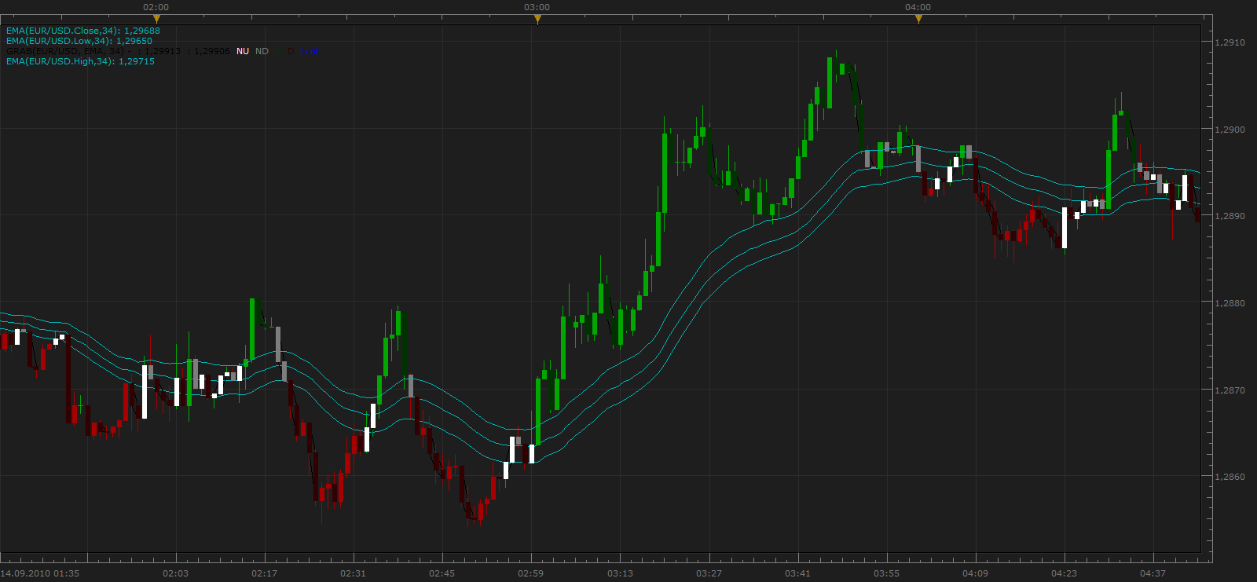Click the 03:00 top axis label
This screenshot has width=1257, height=582.
coord(537,7)
